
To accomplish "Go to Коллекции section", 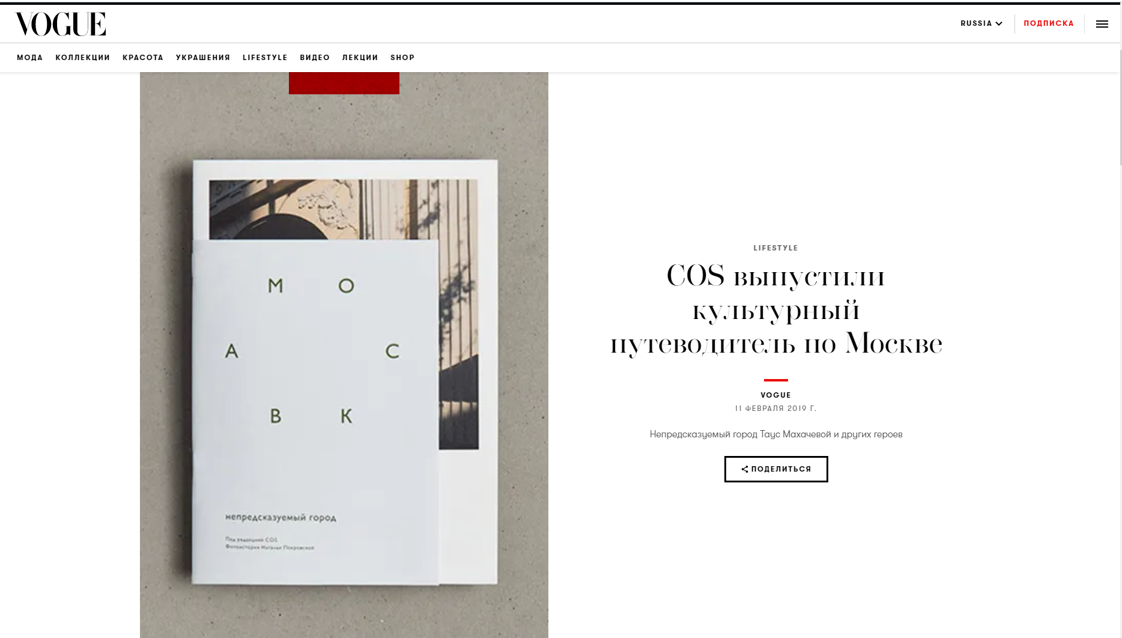I will (83, 58).
